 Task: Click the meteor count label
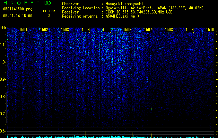[x=49, y=11]
